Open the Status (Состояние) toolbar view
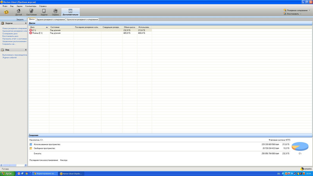This screenshot has width=313, height=176. pos(31,12)
